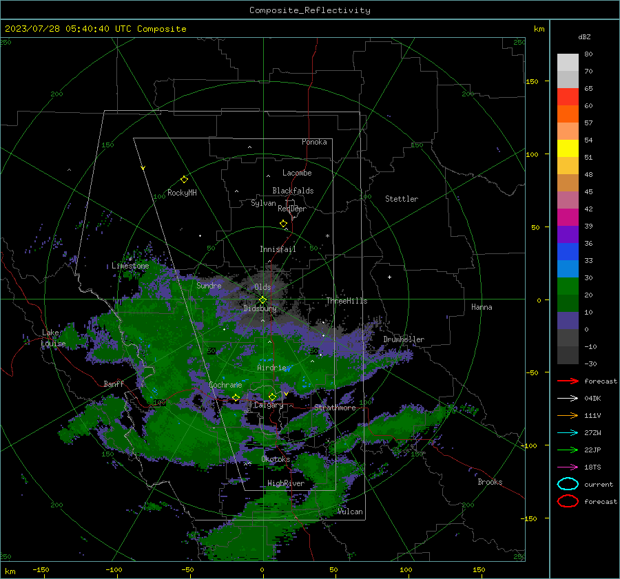Click the Calgary city label
620x579 pixels.
click(269, 405)
